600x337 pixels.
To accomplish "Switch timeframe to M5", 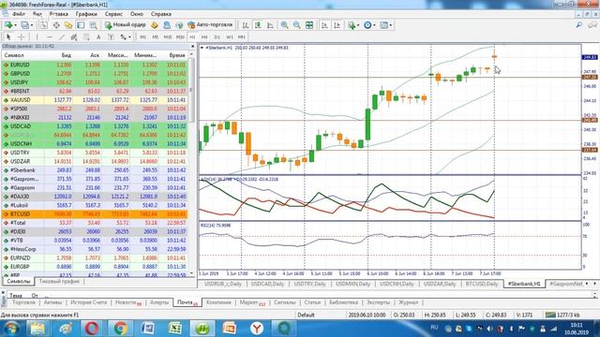I will pyautogui.click(x=155, y=37).
